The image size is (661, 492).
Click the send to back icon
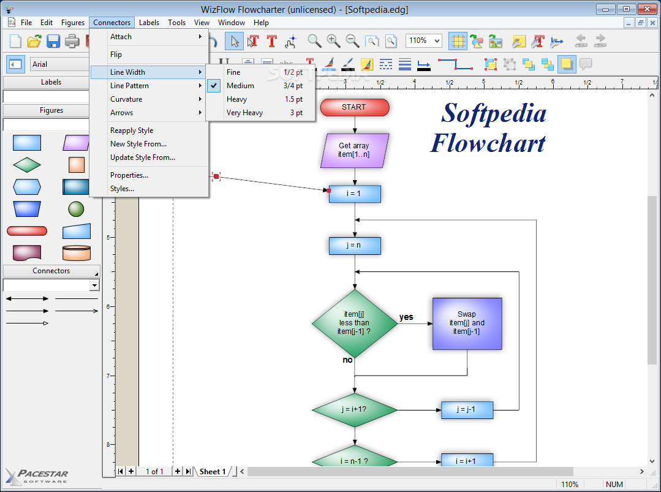[547, 64]
